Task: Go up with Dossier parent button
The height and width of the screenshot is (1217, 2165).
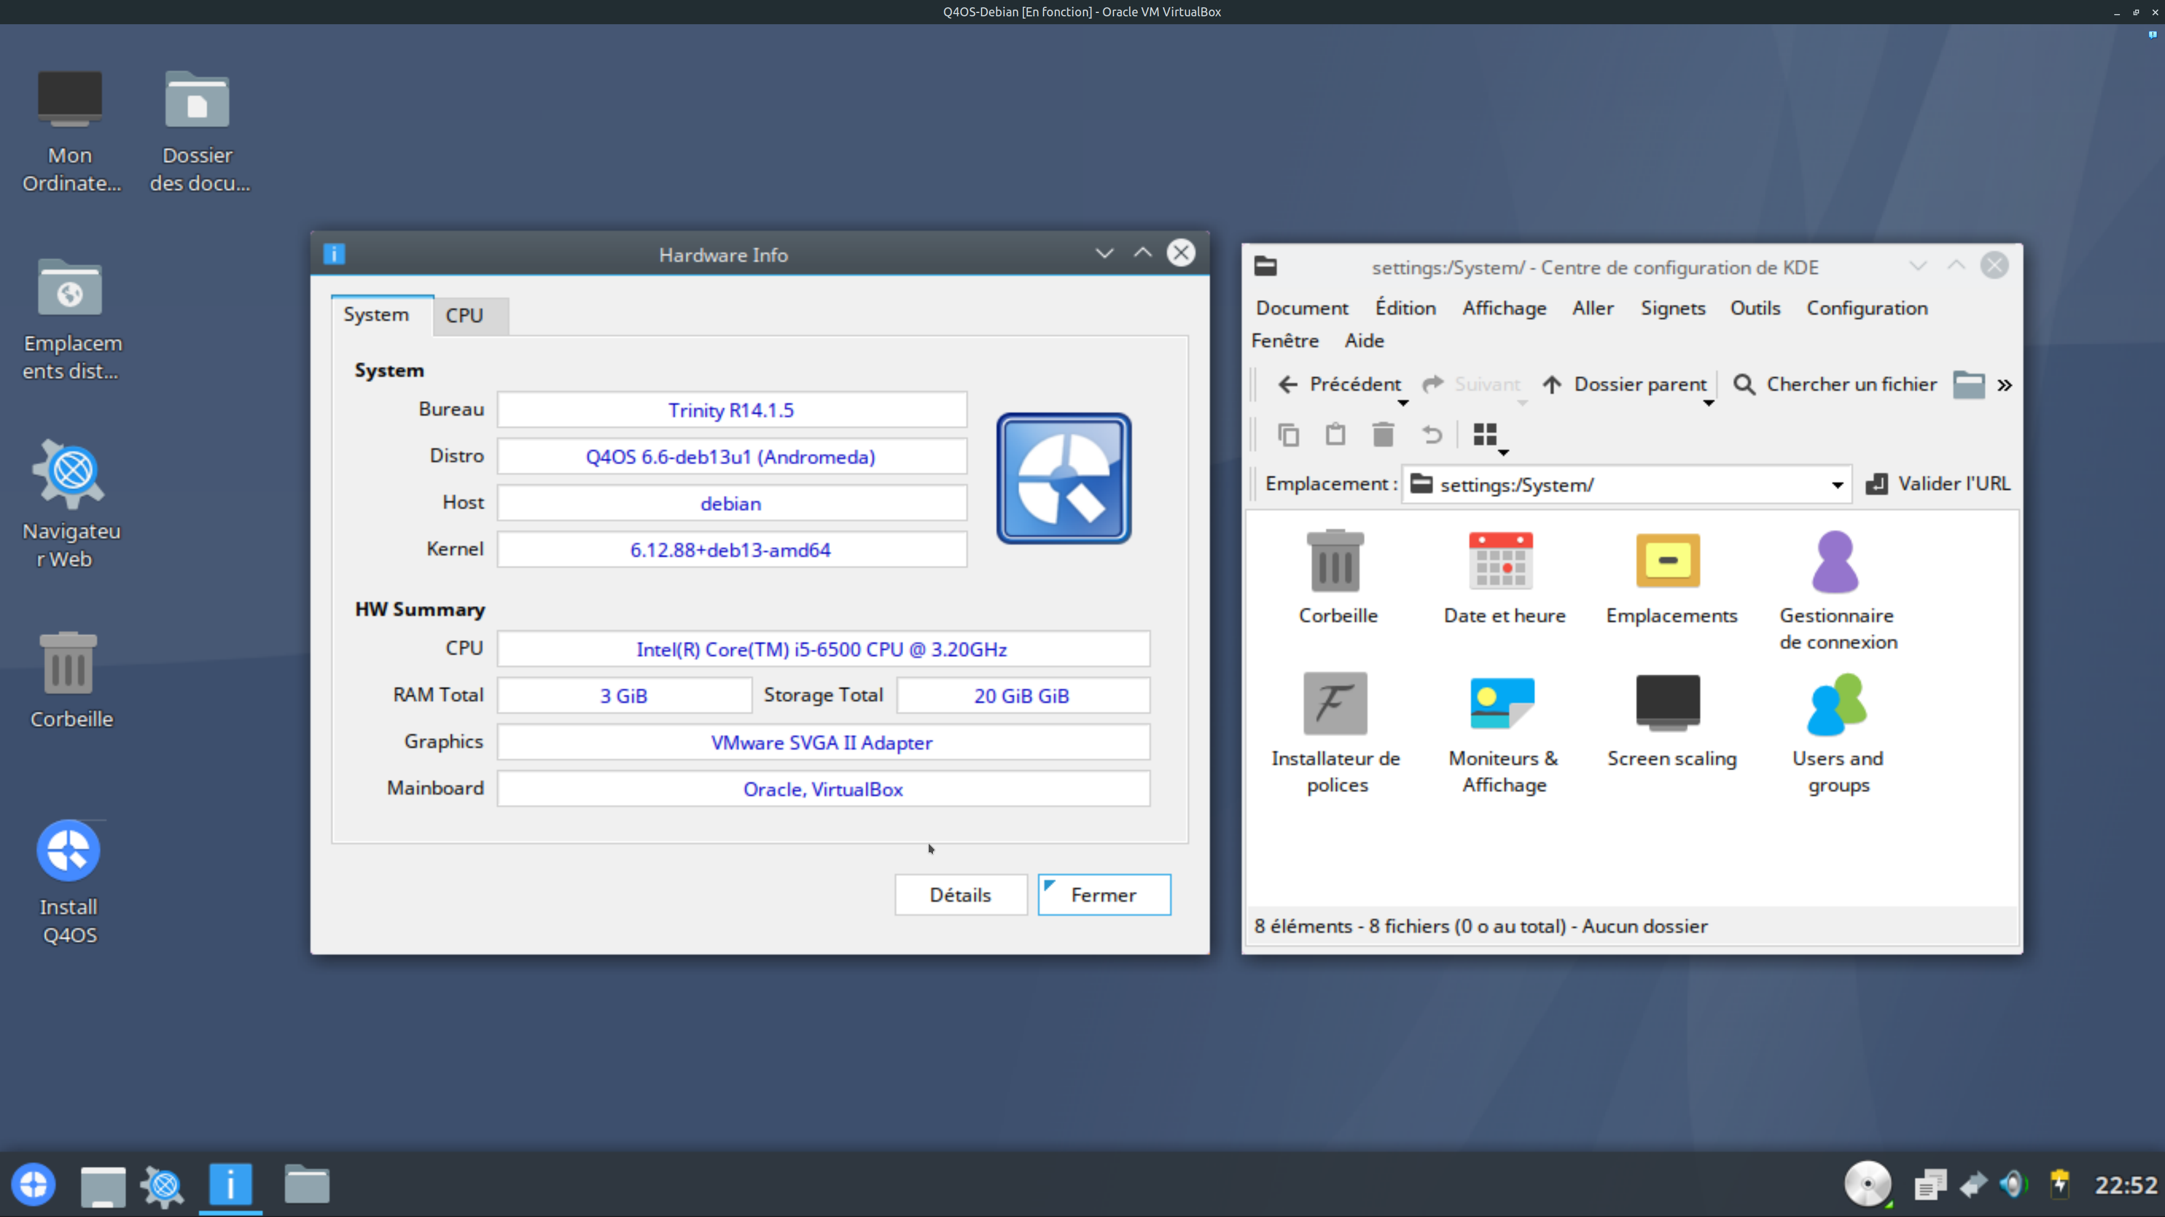Action: click(1624, 385)
